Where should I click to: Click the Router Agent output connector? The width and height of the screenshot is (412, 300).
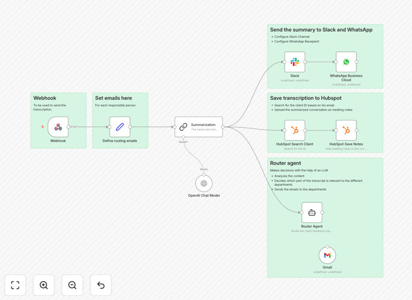coord(322,213)
